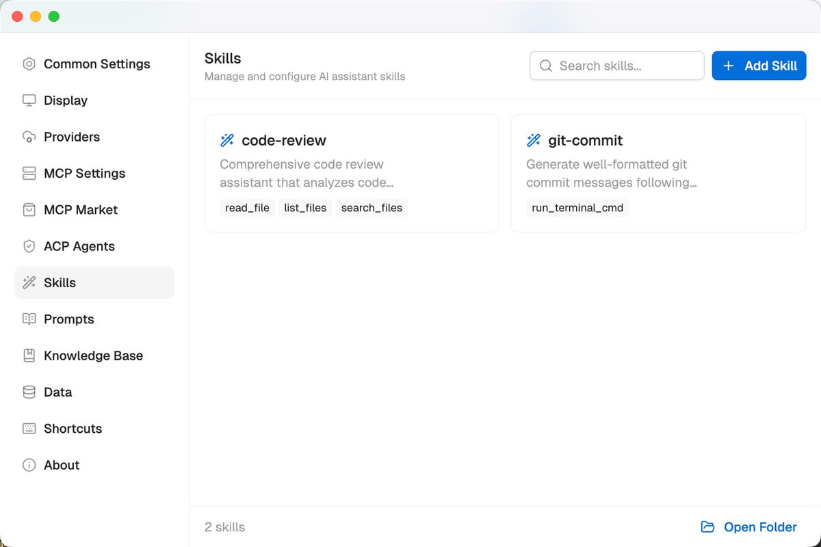Image resolution: width=821 pixels, height=547 pixels.
Task: Open Knowledge Base via its icon
Action: (x=28, y=356)
